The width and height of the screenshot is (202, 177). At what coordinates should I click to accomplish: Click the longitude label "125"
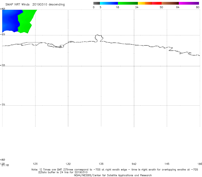click(35, 164)
